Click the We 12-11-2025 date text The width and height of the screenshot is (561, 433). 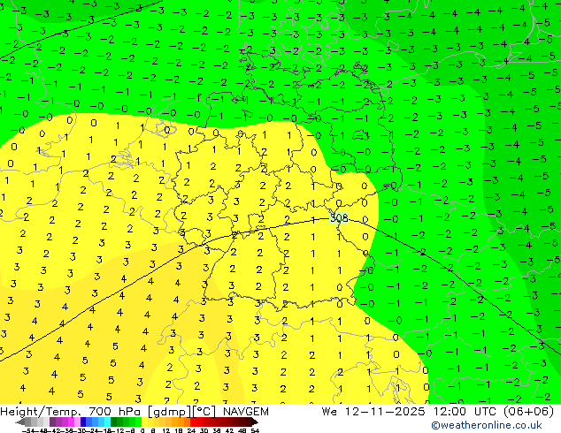click(x=373, y=412)
